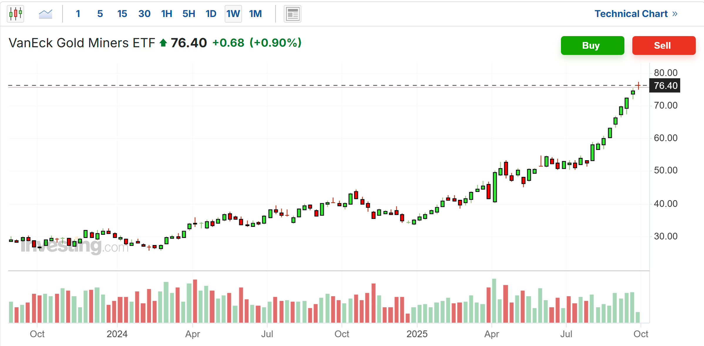Choose the 30 minute interval
704x346 pixels.
[144, 14]
